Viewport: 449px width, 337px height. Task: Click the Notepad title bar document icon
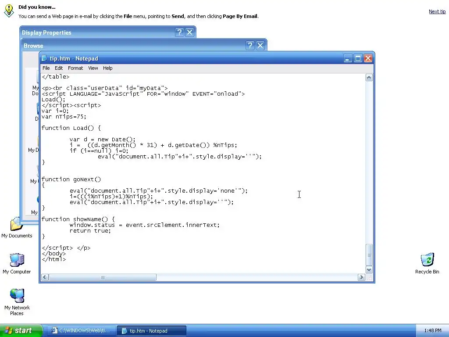44,58
